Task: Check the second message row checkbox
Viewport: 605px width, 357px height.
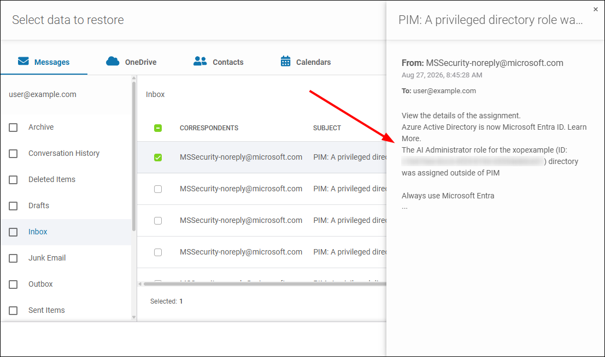Action: coord(158,189)
